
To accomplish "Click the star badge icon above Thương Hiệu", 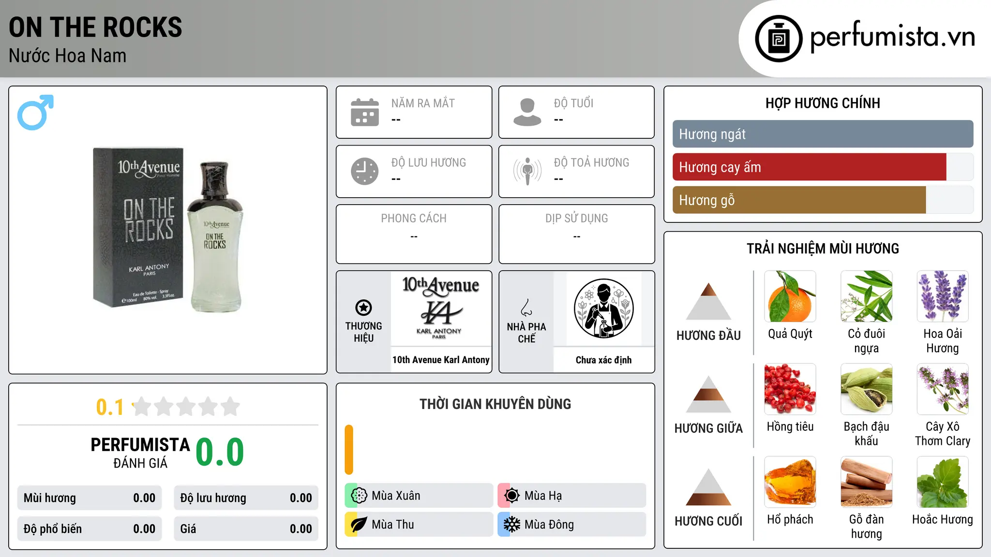I will (363, 308).
